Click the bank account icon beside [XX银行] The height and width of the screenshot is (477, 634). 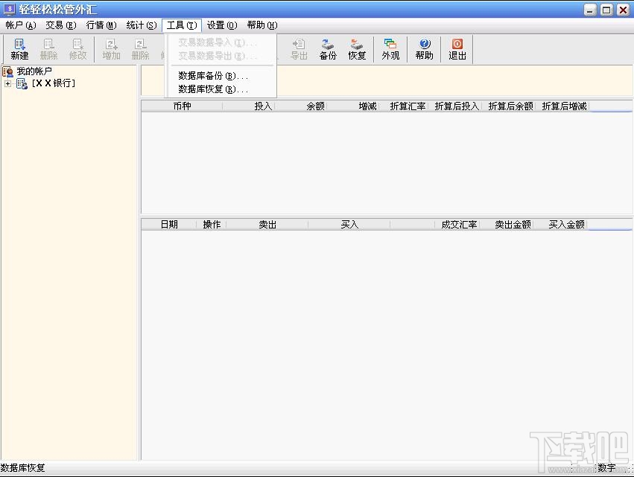coord(22,83)
